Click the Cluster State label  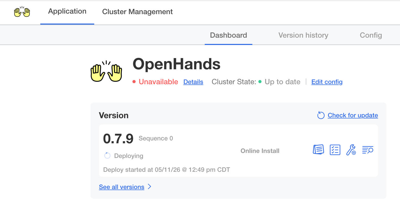tap(234, 82)
